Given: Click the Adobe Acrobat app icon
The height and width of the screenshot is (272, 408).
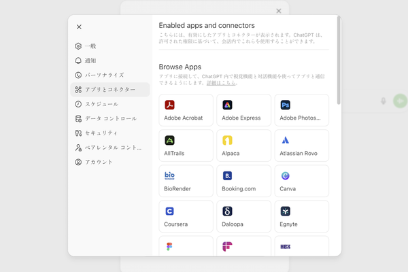Looking at the screenshot, I should (x=169, y=105).
